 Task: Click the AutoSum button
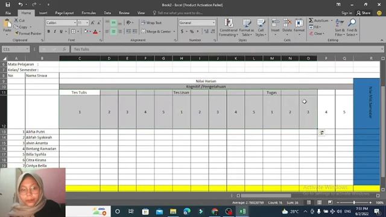[319, 20]
